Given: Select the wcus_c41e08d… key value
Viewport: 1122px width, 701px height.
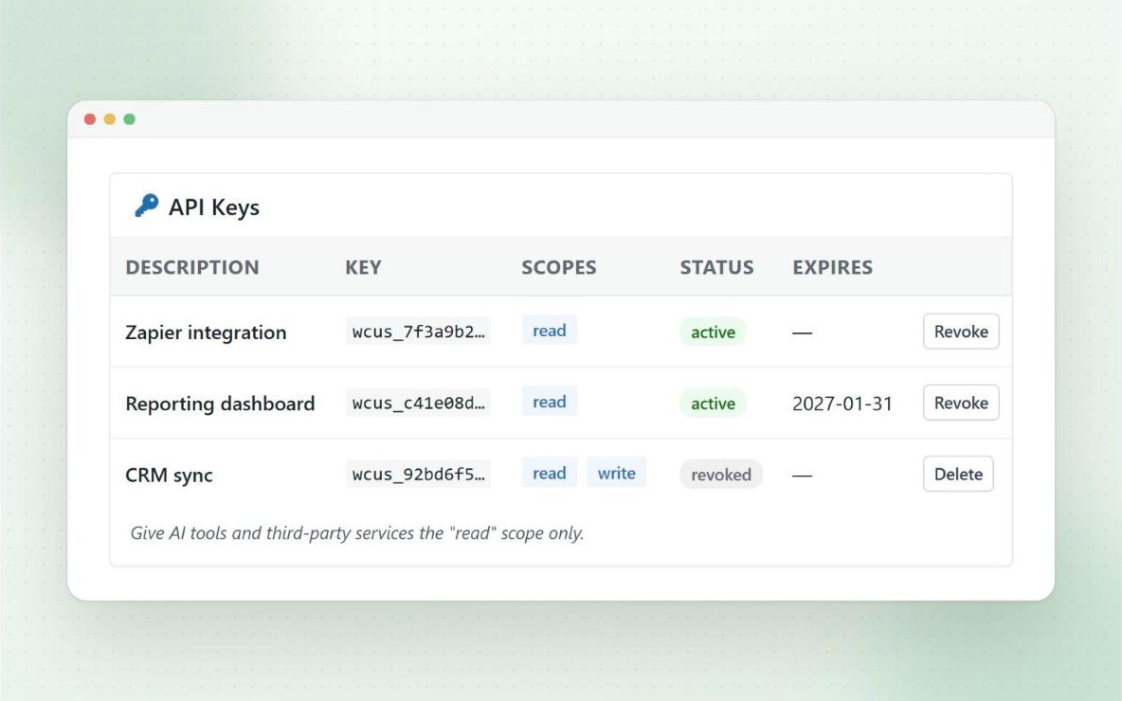Looking at the screenshot, I should pyautogui.click(x=418, y=403).
